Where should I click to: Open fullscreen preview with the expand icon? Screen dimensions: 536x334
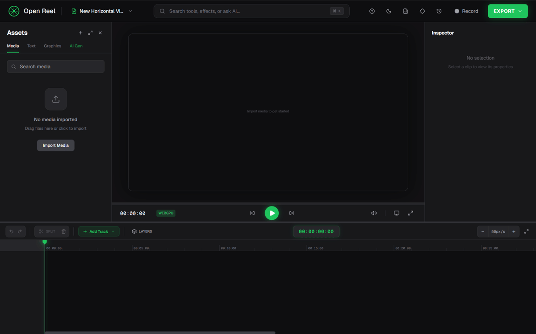[x=410, y=213]
